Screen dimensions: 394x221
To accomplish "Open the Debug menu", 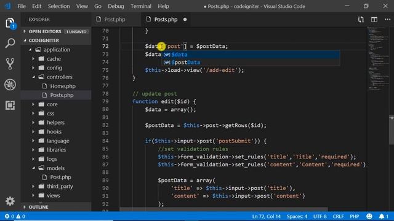I will tap(116, 6).
